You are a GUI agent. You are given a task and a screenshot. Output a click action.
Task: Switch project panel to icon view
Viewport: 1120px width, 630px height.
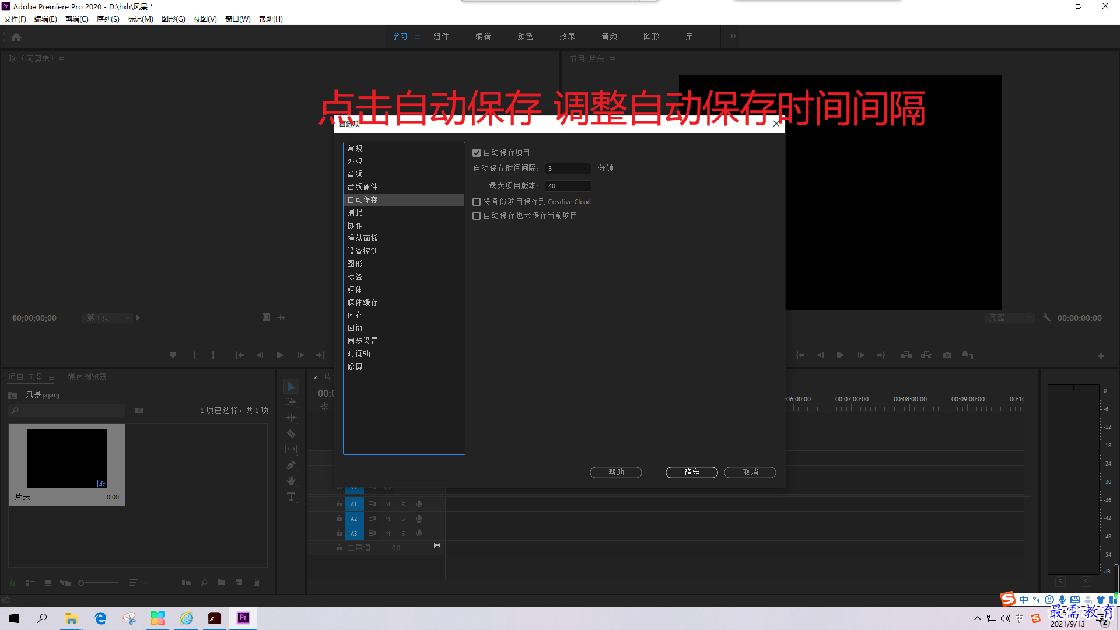coord(48,583)
